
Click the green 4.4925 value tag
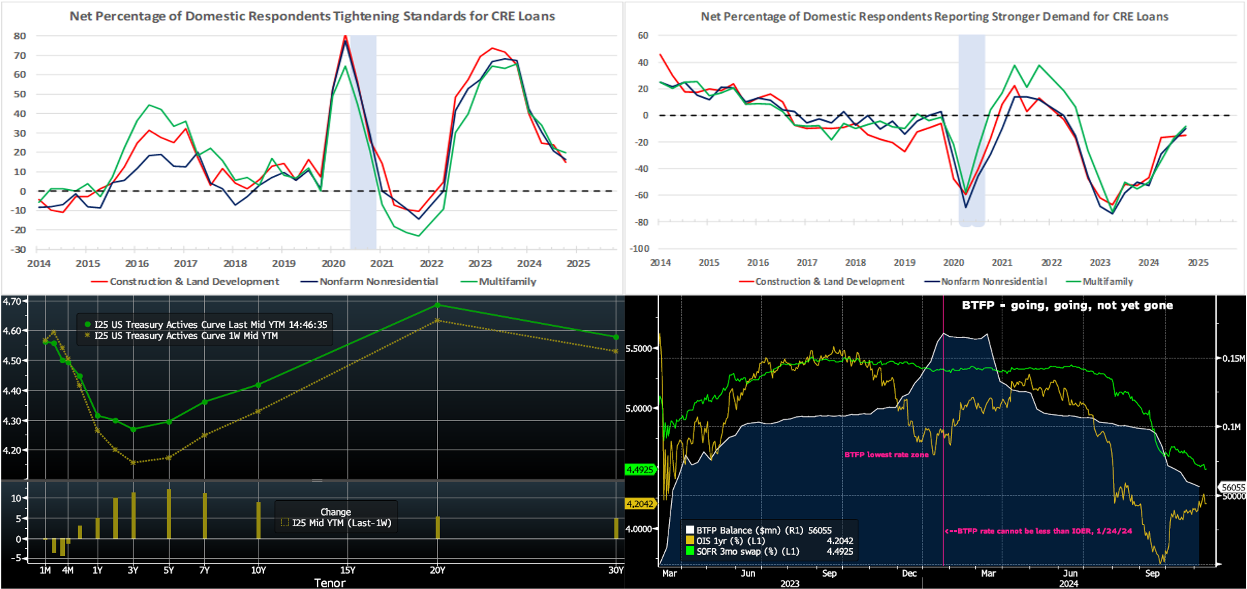point(639,470)
